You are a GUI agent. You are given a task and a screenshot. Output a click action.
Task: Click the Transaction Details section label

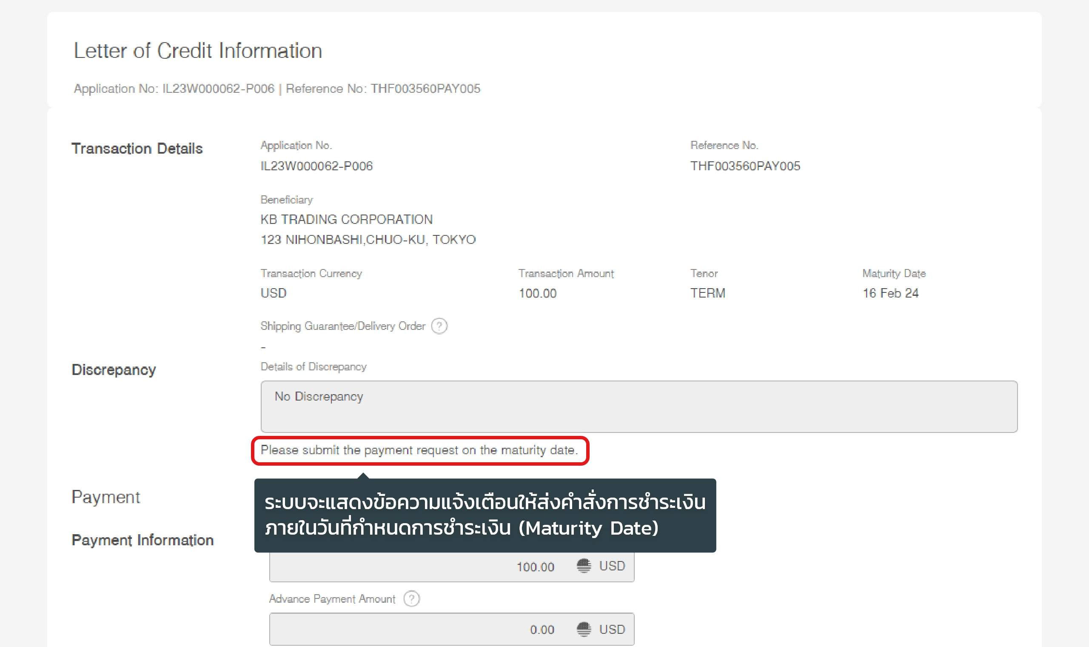point(137,149)
